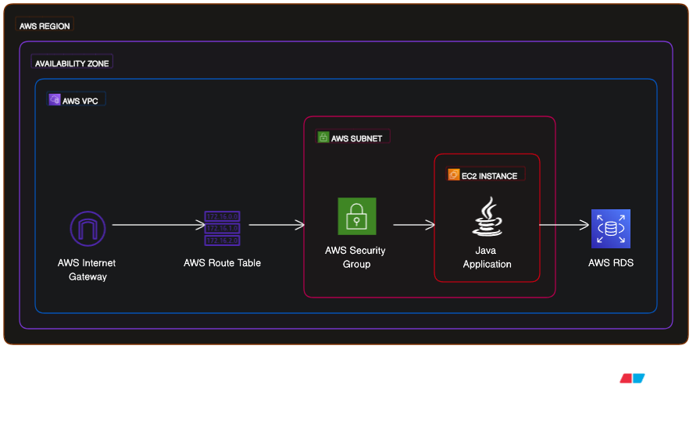Click the blue AWS RDS database icon

coord(611,229)
